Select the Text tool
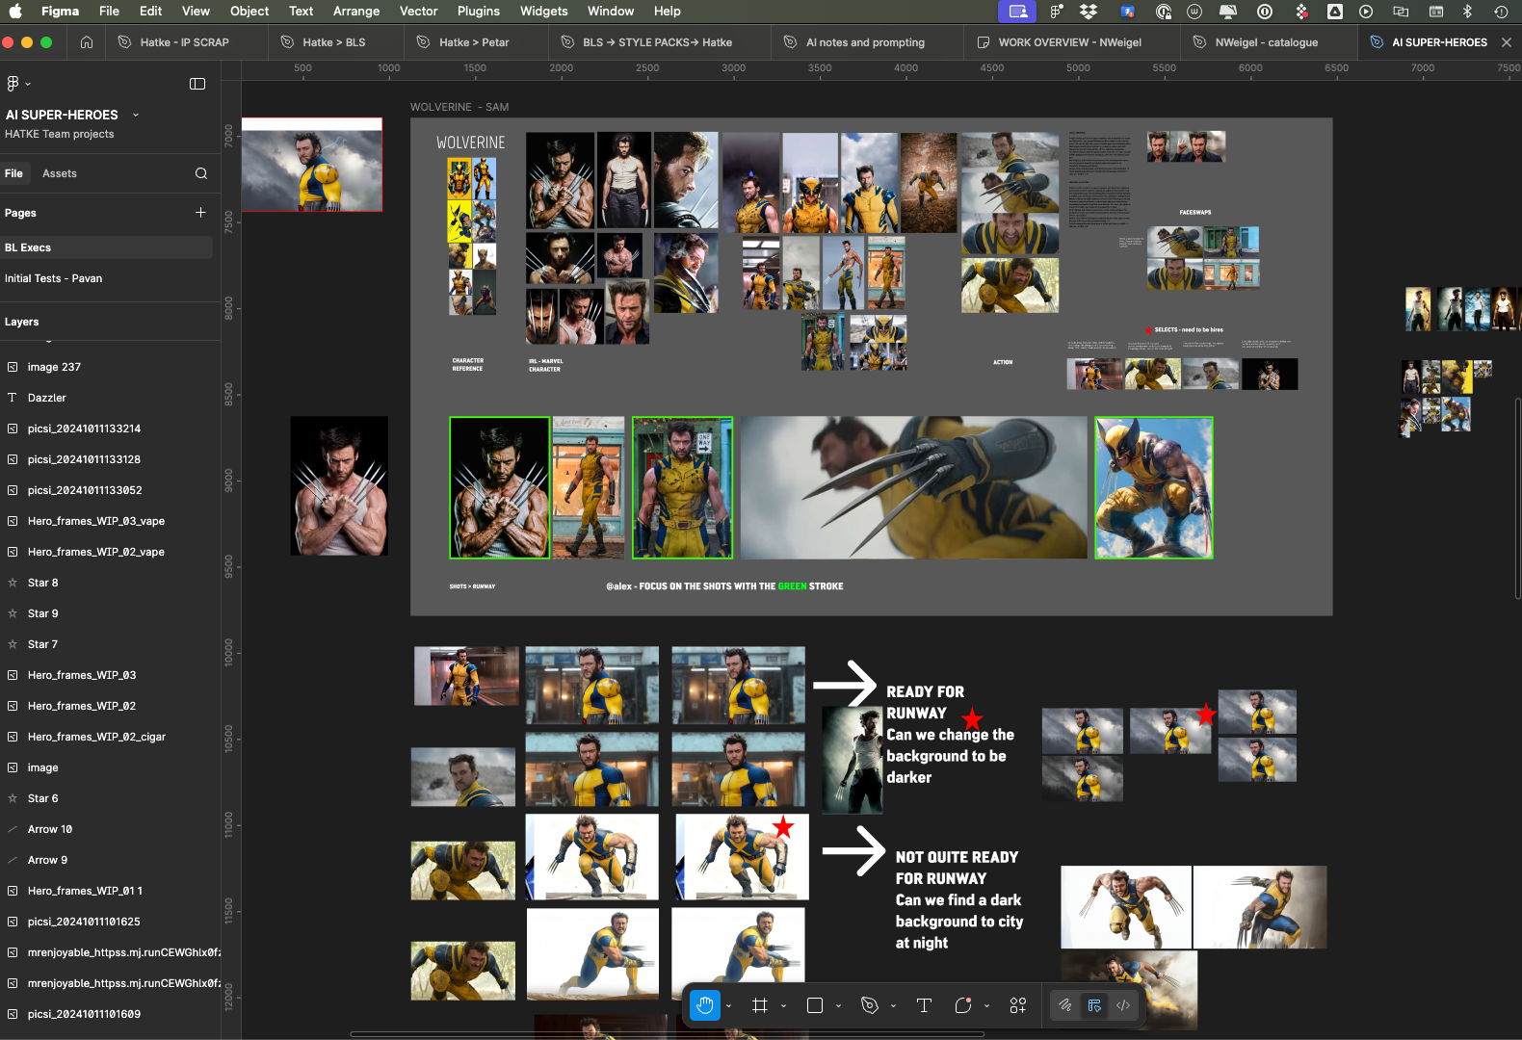 pos(924,1005)
